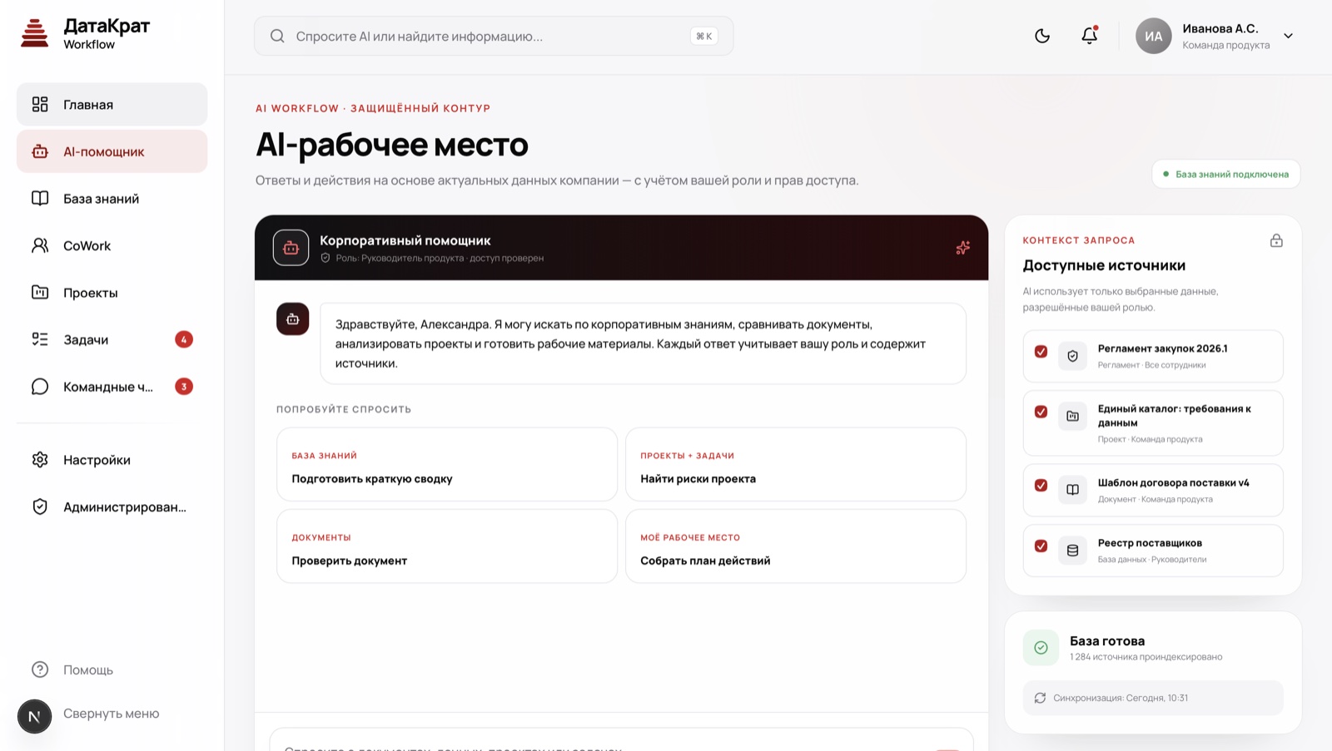The image size is (1332, 751).
Task: Expand the user profile chevron
Action: click(1288, 36)
